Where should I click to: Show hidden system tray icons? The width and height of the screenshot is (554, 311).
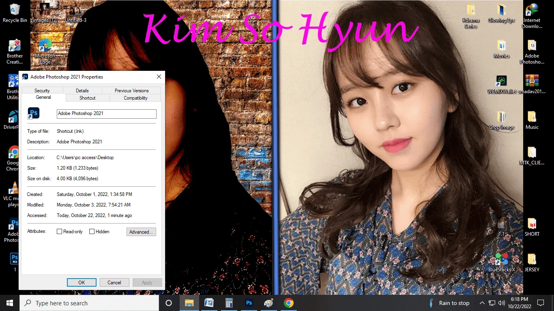click(x=482, y=303)
